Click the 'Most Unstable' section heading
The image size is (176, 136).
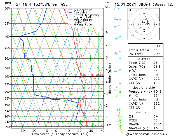[144, 88]
